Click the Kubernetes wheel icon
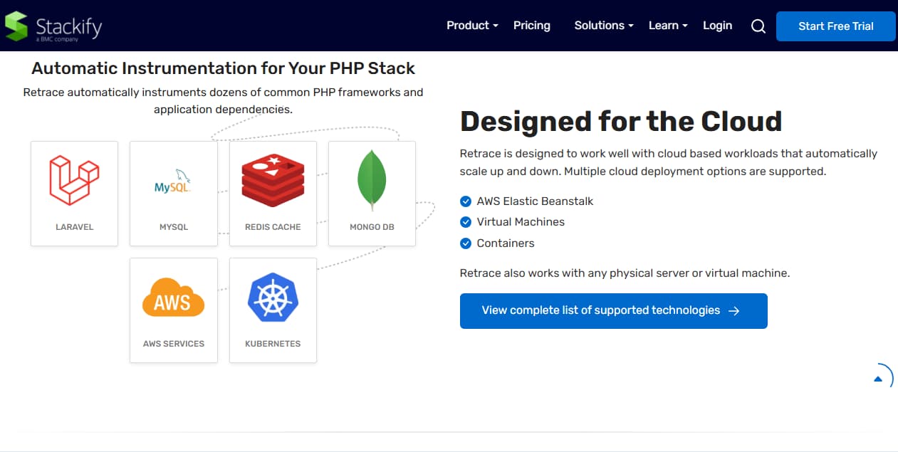 273,298
